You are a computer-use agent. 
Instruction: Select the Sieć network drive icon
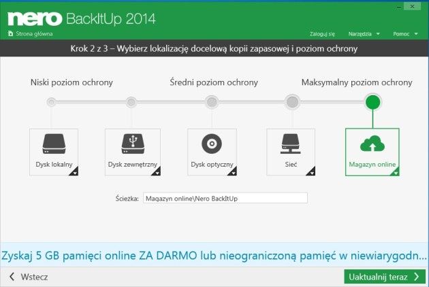pyautogui.click(x=291, y=143)
